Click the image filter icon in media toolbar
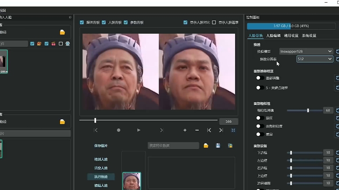This screenshot has height=190, width=339. point(39,44)
